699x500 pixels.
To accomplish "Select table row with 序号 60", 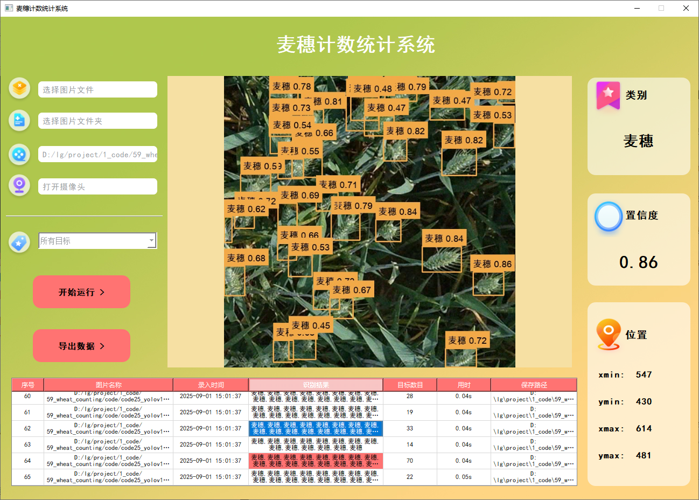I will point(294,398).
